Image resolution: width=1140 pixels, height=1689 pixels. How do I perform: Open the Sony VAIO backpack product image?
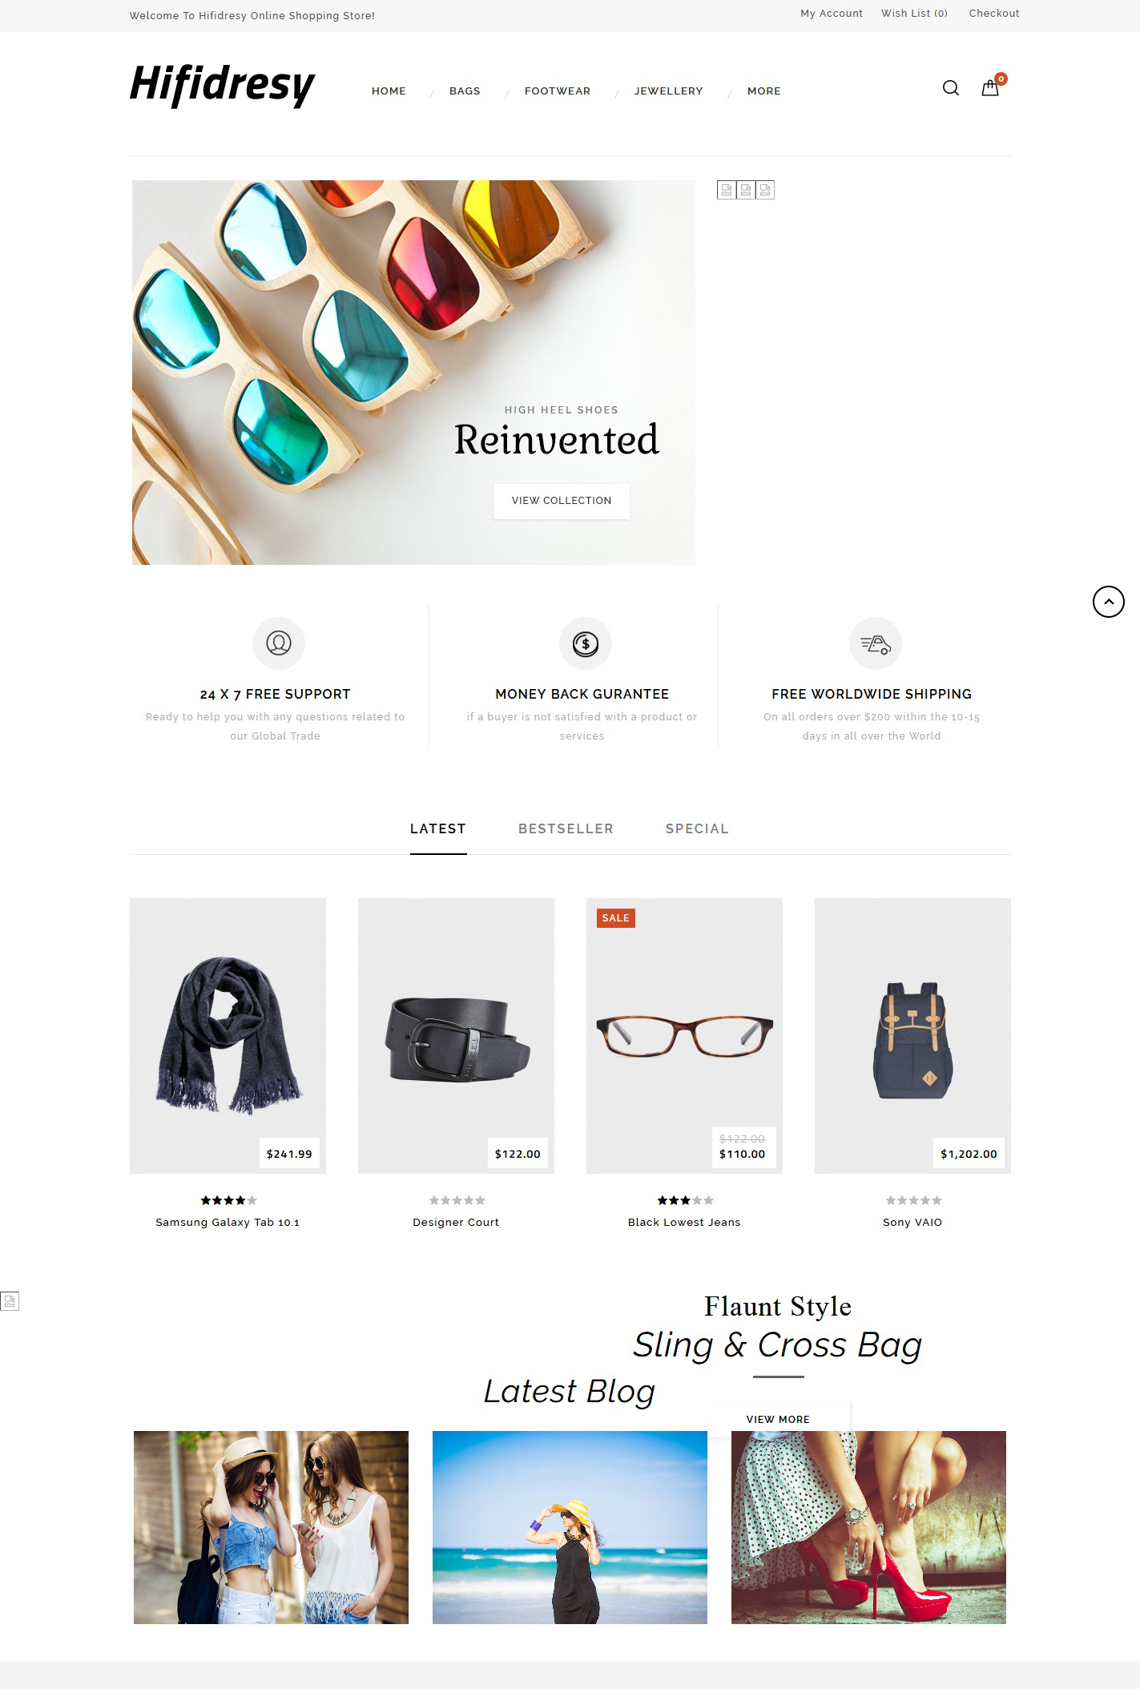tap(912, 1036)
